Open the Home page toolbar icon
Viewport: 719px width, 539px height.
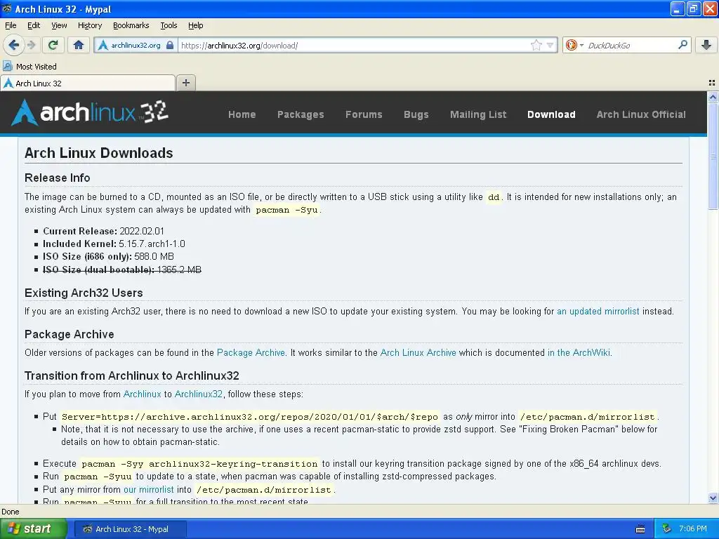[x=79, y=45]
